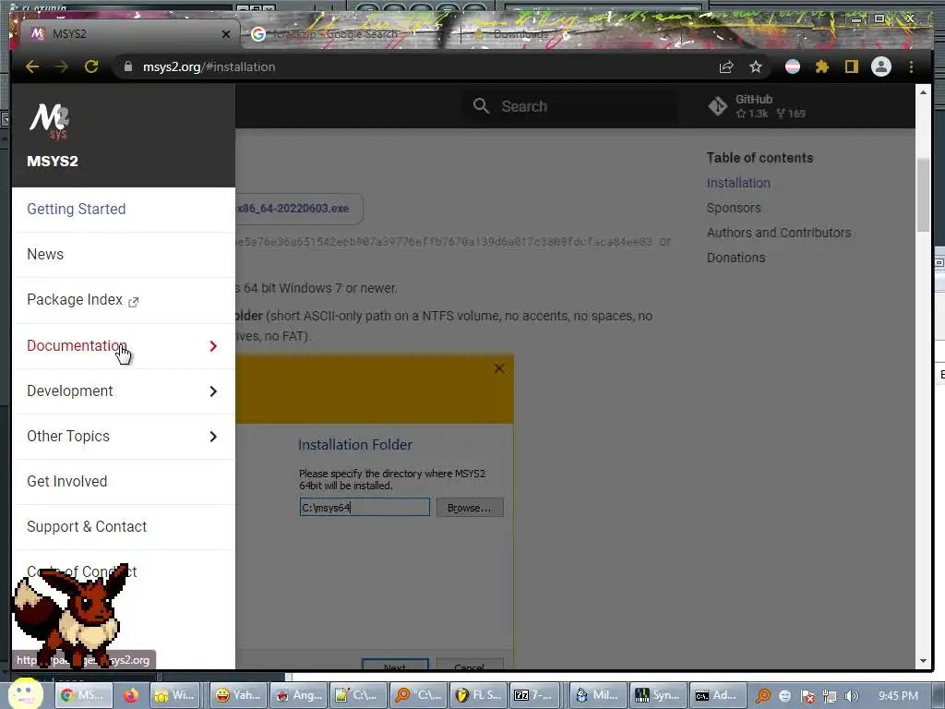The width and height of the screenshot is (945, 709).
Task: Open the Yahoo messenger taskbar item
Action: 238,695
